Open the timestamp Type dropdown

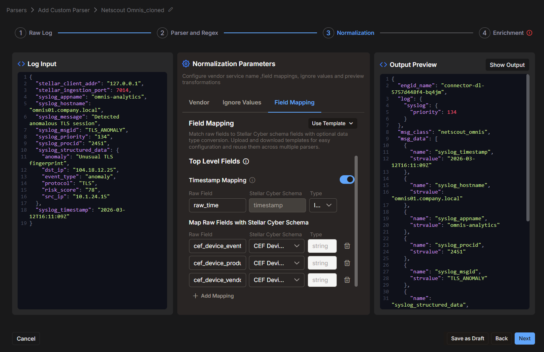click(x=323, y=205)
